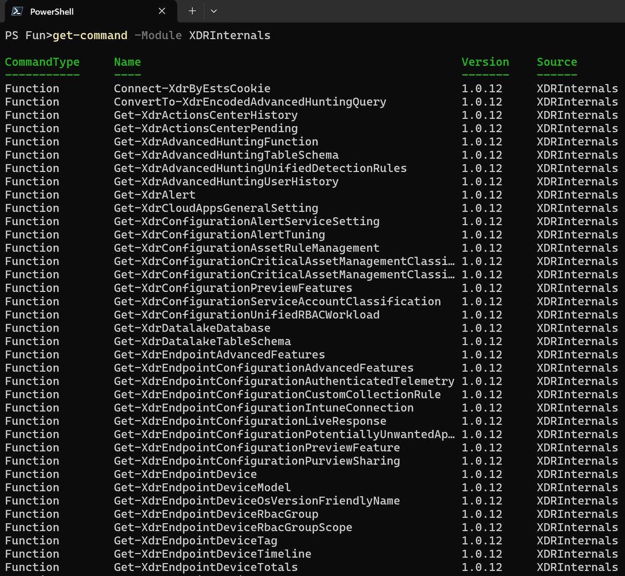Click the Get-XdrEndpointDevice entry

coord(185,474)
